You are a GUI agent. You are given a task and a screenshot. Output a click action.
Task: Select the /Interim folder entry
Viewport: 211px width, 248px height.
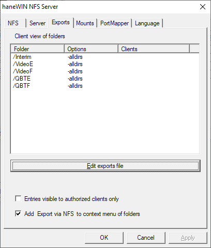click(22, 57)
